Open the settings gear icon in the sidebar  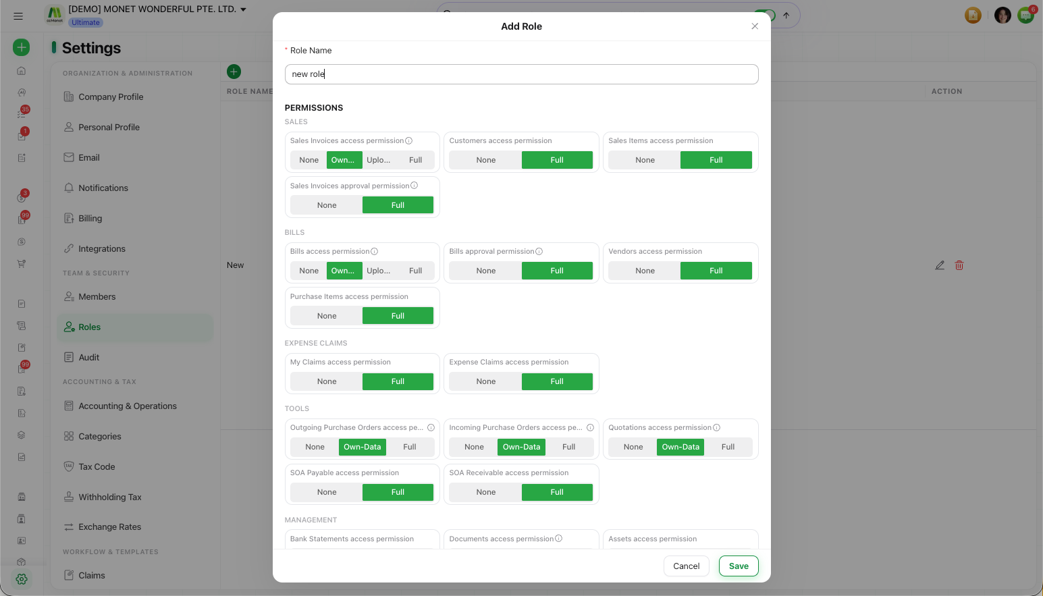(x=22, y=579)
